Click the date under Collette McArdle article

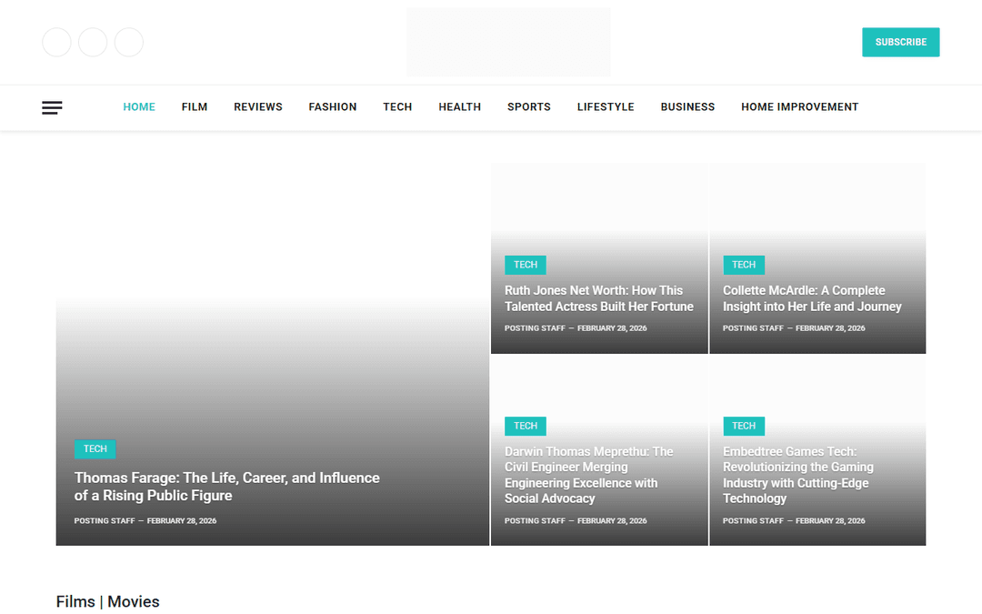(830, 328)
